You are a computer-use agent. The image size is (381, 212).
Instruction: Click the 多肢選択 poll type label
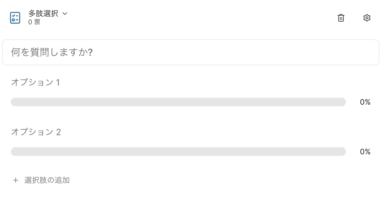(43, 13)
